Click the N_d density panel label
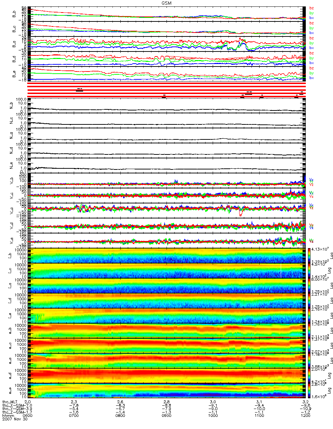This screenshot has width=333, height=429. pyautogui.click(x=11, y=151)
